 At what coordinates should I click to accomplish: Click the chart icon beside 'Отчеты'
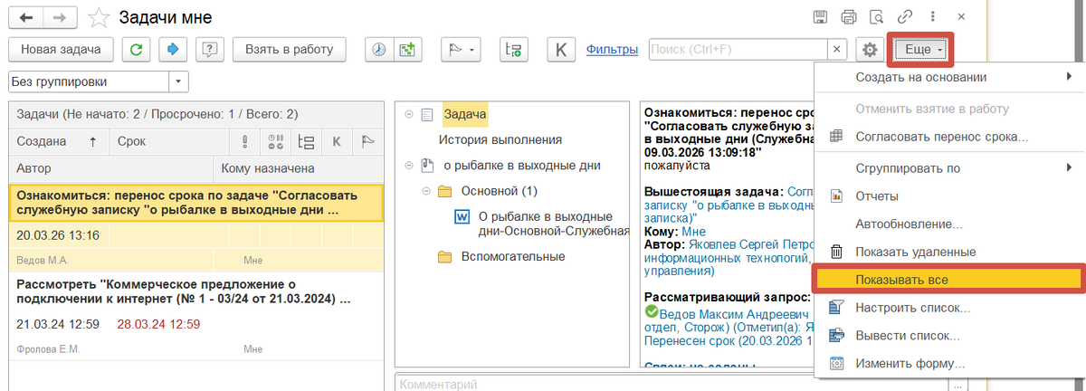pos(836,195)
